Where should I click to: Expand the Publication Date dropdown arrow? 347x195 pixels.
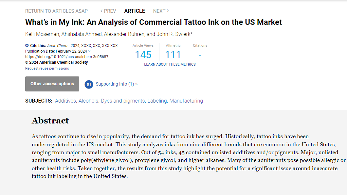coord(89,51)
